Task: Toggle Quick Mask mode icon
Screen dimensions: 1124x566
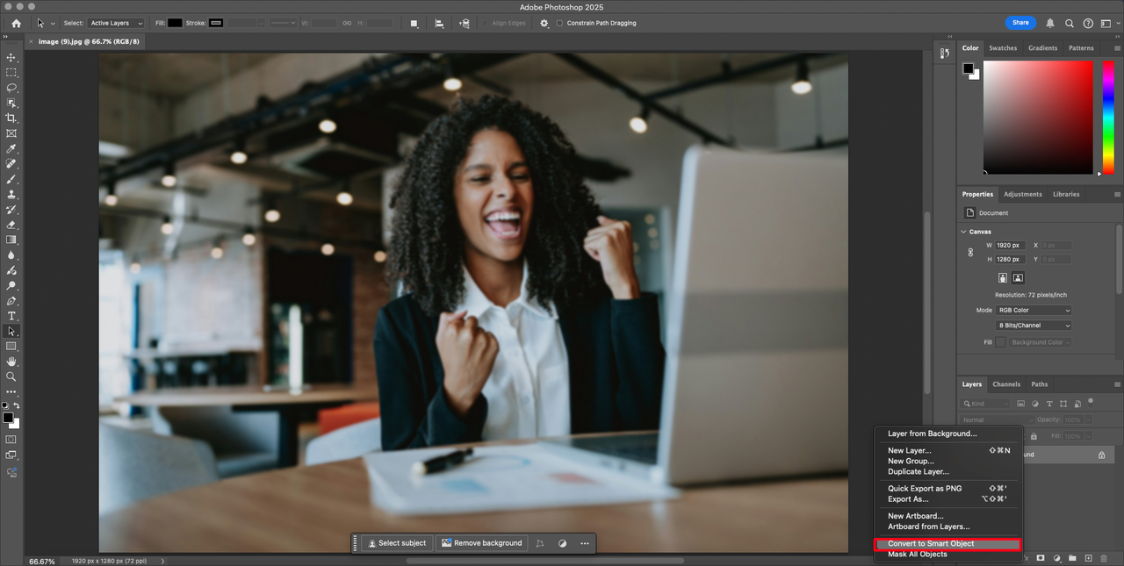Action: tap(11, 439)
